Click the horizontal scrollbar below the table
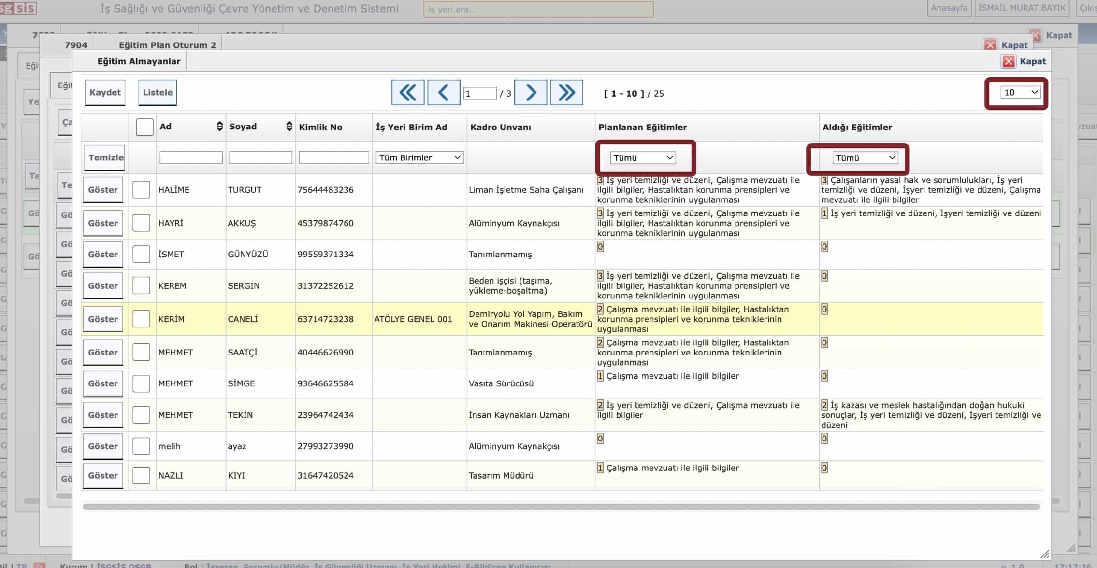This screenshot has width=1097, height=568. pos(561,507)
